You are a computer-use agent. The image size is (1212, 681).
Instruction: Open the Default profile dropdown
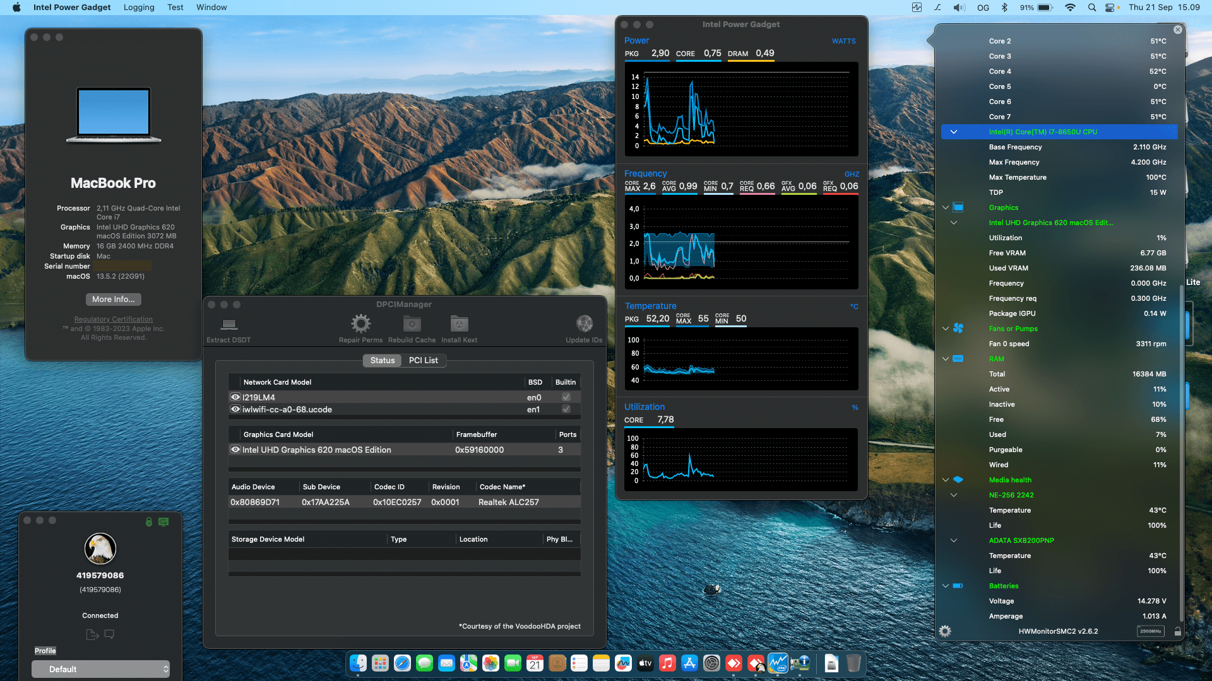click(x=101, y=669)
